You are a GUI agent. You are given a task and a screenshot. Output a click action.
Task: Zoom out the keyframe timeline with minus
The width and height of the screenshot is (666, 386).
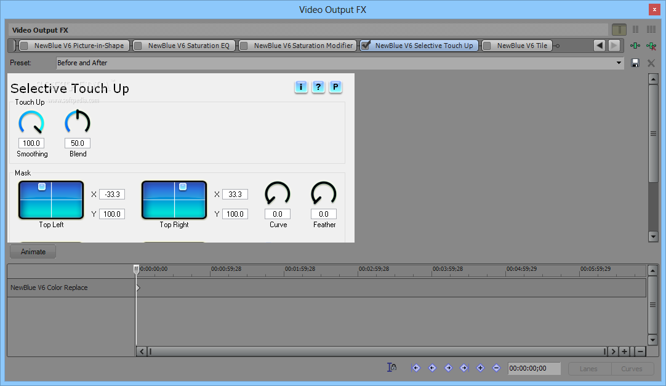coord(641,351)
